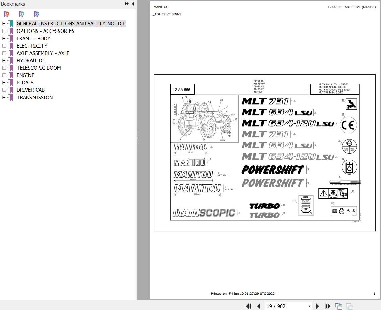
Task: Click the bookmark icon beside ELECTRICITY
Action: click(11, 46)
